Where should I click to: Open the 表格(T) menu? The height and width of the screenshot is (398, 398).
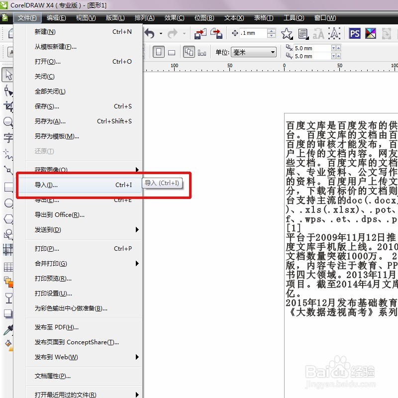[x=264, y=18]
